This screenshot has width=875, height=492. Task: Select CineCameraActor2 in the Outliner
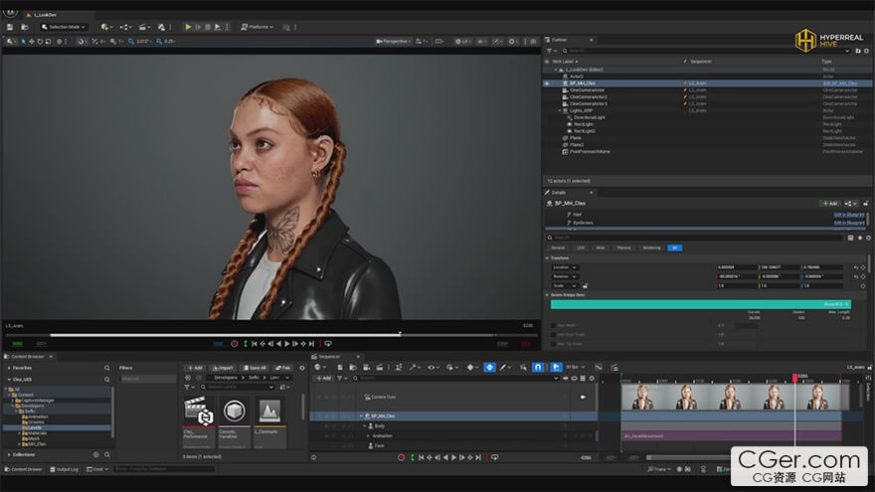coord(589,96)
